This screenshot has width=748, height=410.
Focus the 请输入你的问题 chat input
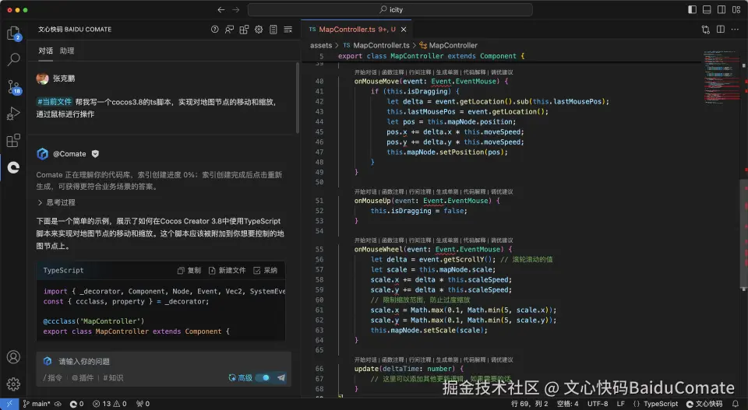point(164,362)
